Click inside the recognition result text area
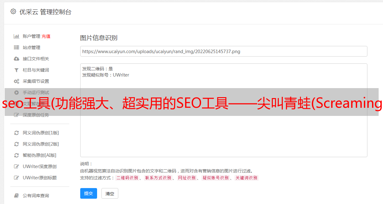Image resolution: width=383 pixels, height=204 pixels. point(223,110)
